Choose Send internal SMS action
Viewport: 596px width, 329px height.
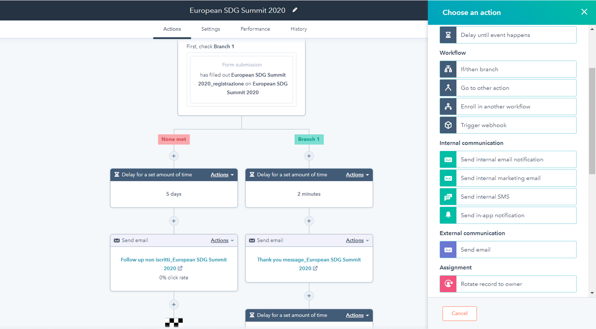(x=508, y=197)
